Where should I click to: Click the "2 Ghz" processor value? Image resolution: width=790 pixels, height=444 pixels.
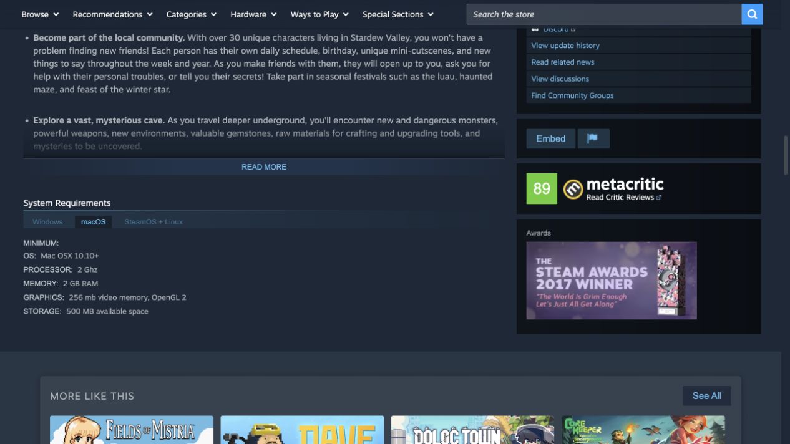click(87, 270)
